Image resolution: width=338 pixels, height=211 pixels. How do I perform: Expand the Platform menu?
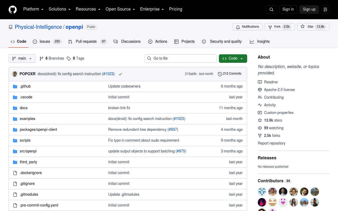(x=33, y=9)
